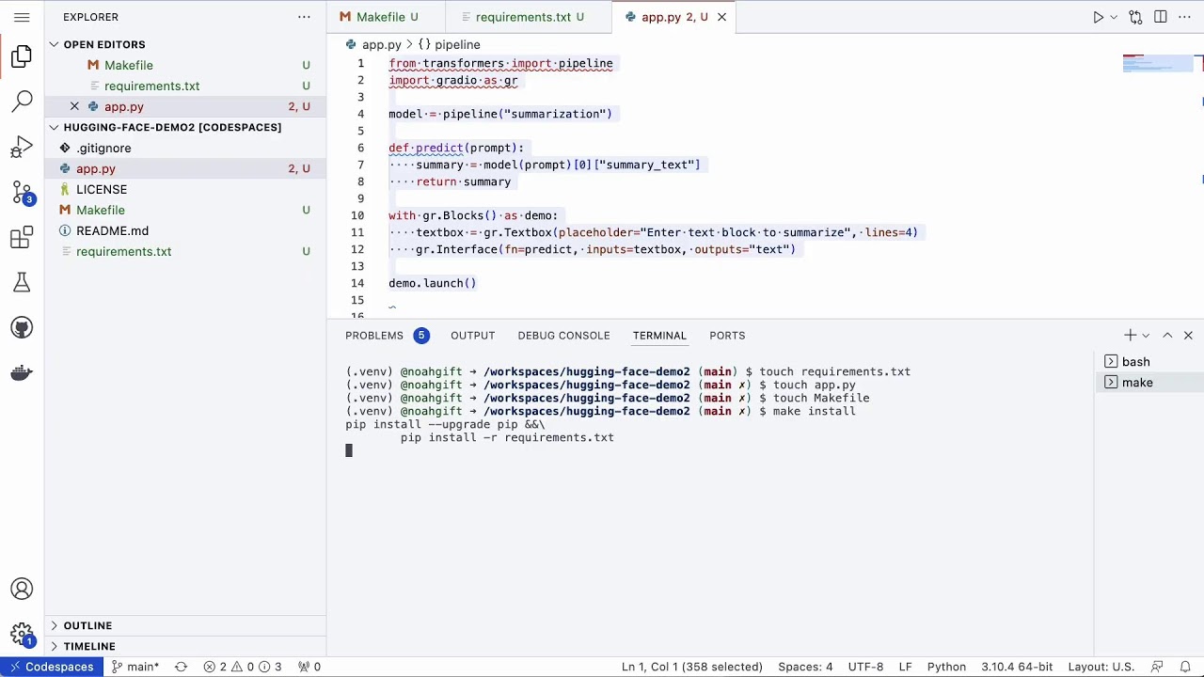This screenshot has height=677, width=1204.
Task: Open the Extensions view
Action: coord(22,237)
